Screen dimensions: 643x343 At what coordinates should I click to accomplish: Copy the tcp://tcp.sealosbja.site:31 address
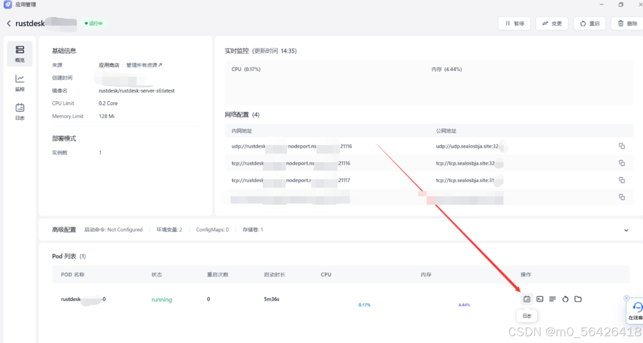[x=622, y=180]
